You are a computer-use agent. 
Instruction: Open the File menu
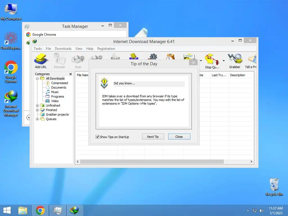[x=48, y=49]
